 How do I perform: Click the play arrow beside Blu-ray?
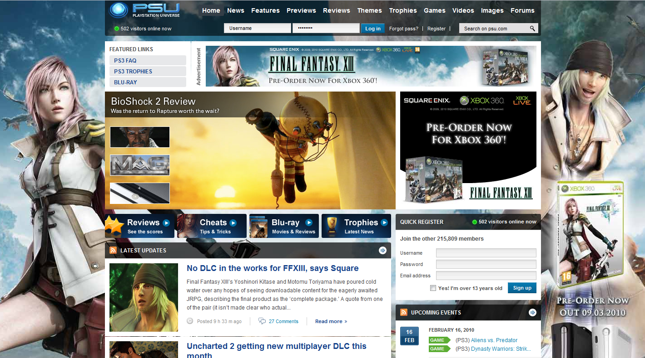(309, 223)
